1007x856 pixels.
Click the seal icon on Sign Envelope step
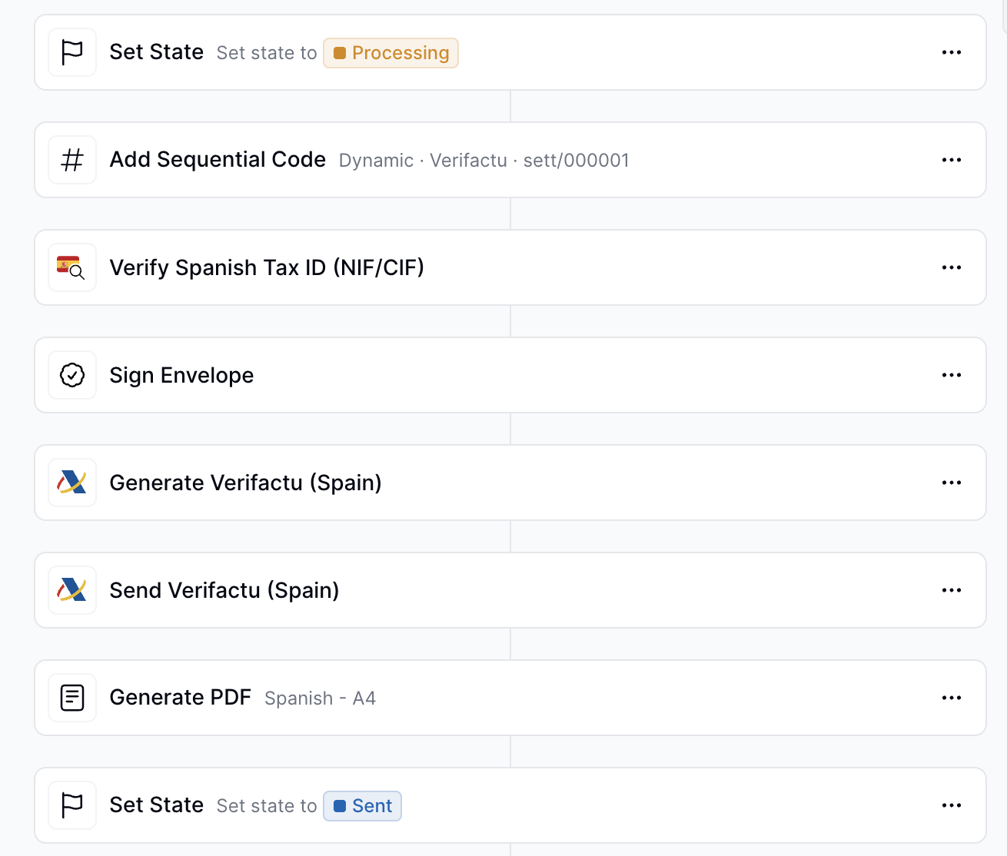(x=71, y=375)
